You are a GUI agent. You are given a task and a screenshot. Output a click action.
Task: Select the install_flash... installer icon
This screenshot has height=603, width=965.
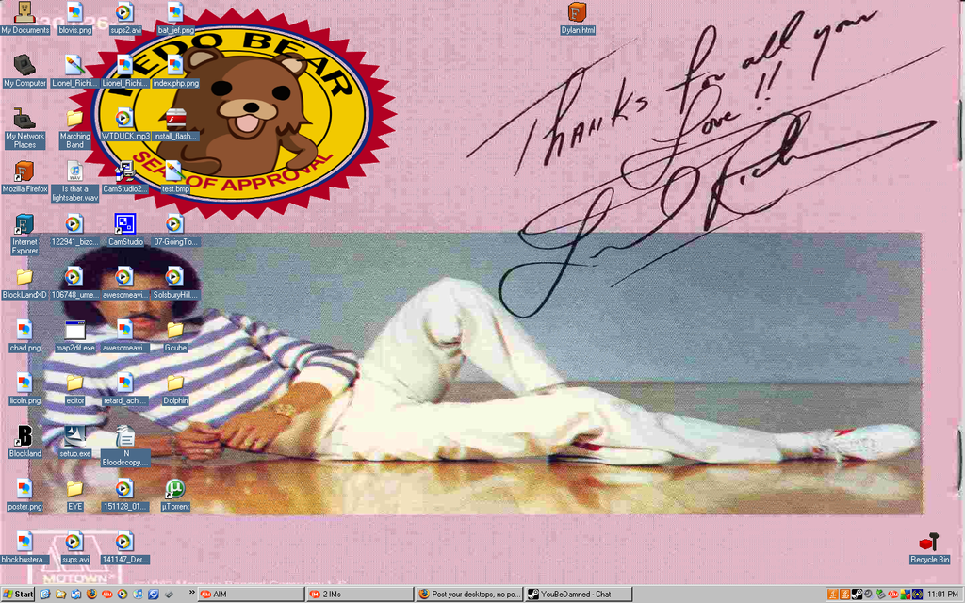pyautogui.click(x=175, y=124)
